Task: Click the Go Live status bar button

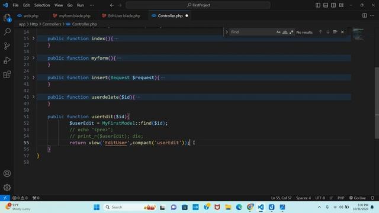Action: (358, 198)
